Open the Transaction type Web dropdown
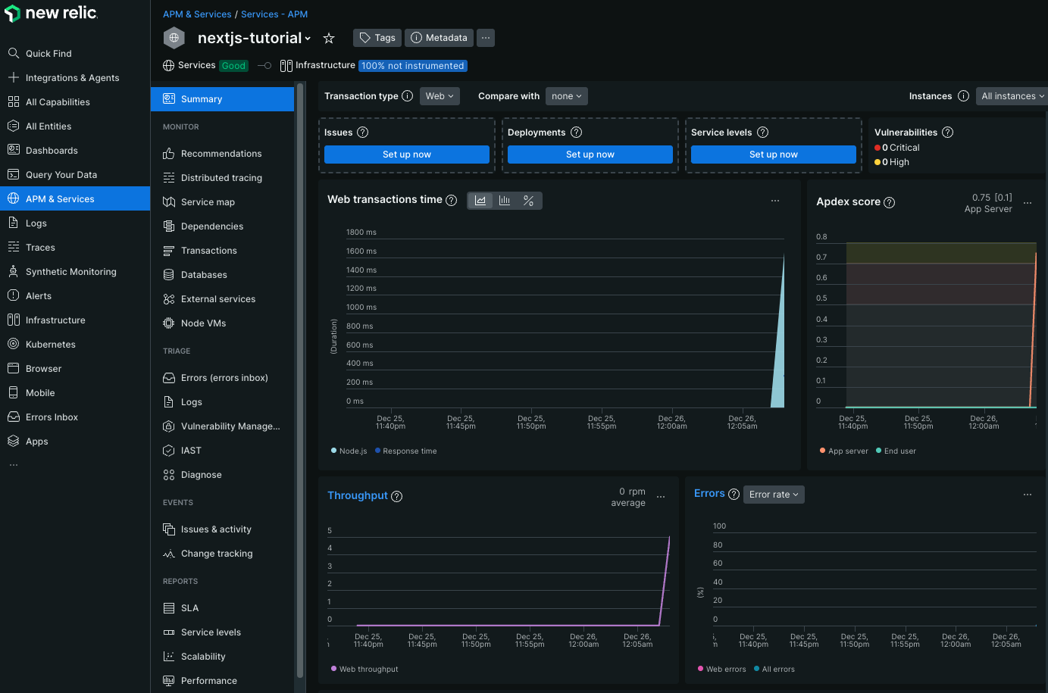1048x693 pixels. (440, 96)
